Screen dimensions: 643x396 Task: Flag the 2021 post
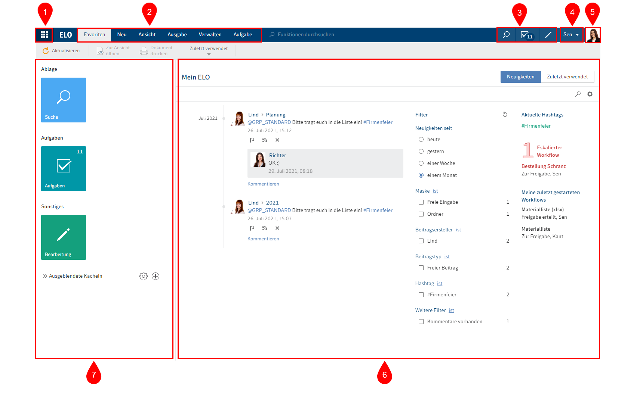point(252,228)
